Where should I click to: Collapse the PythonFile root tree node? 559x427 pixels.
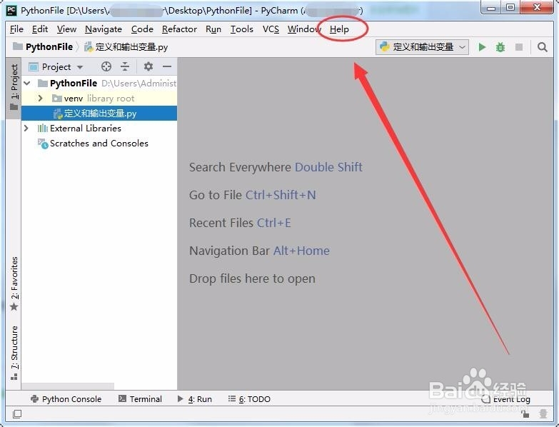pos(27,84)
